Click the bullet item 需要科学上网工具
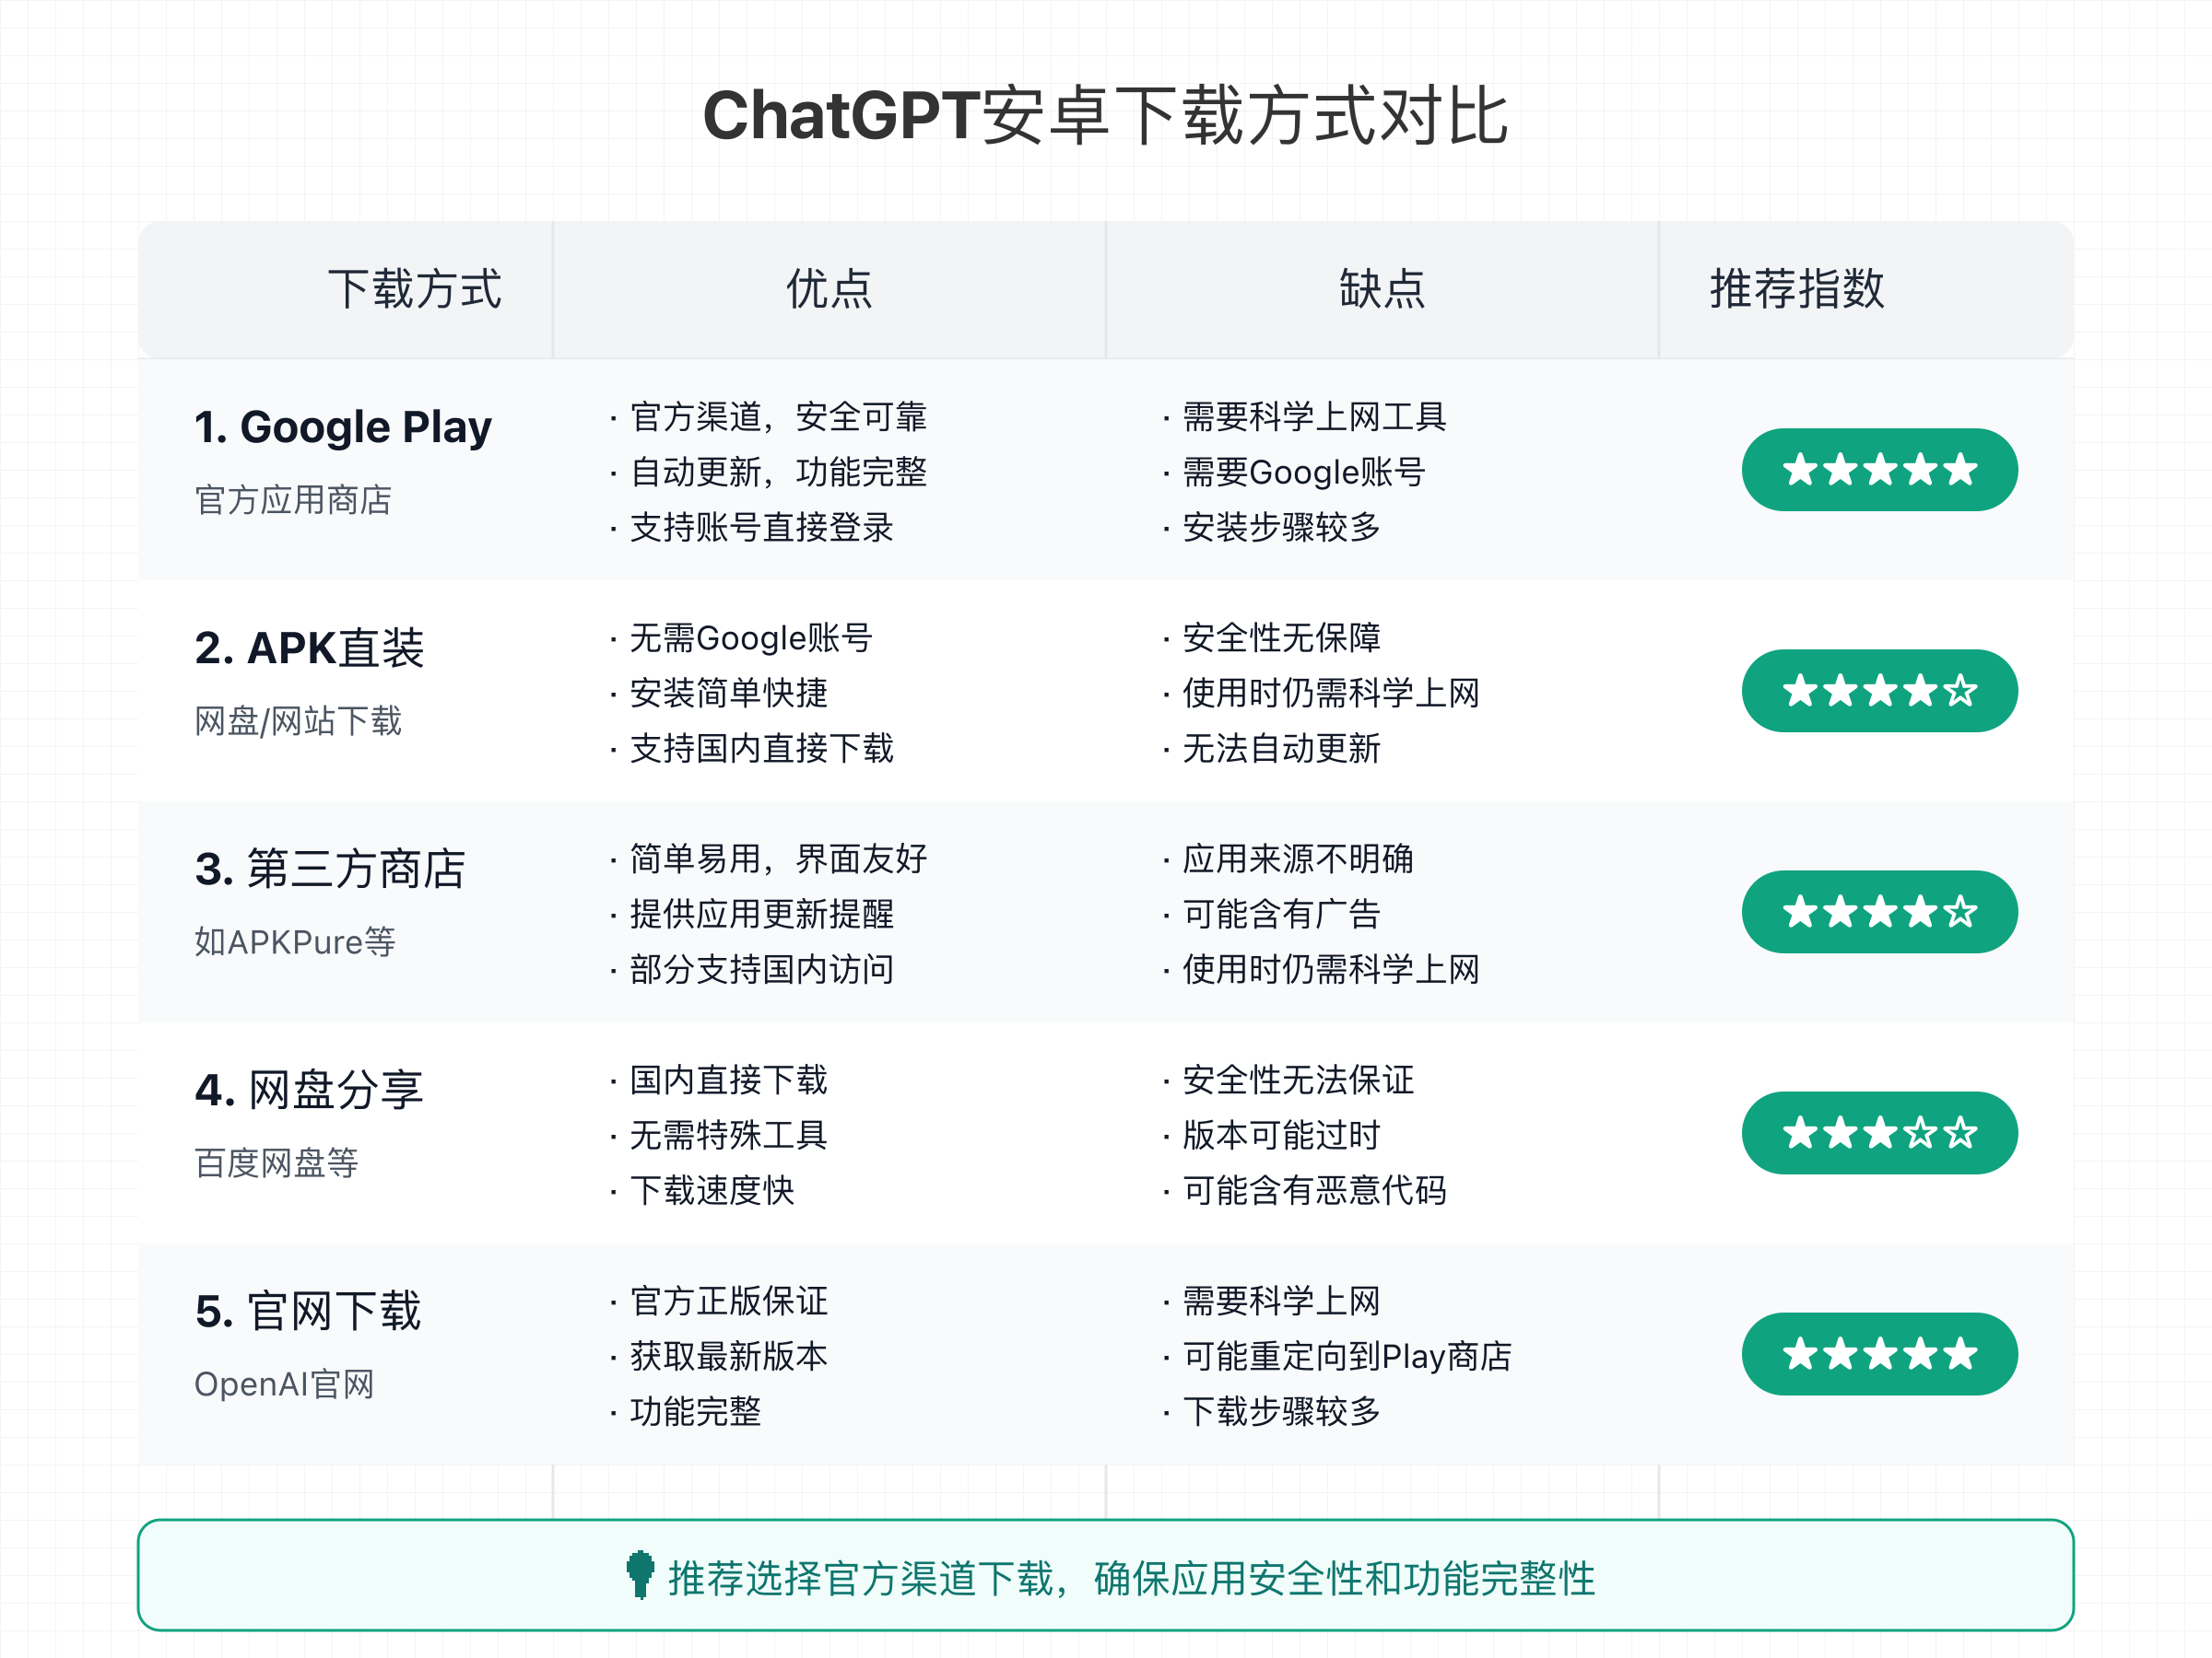 pos(1313,416)
